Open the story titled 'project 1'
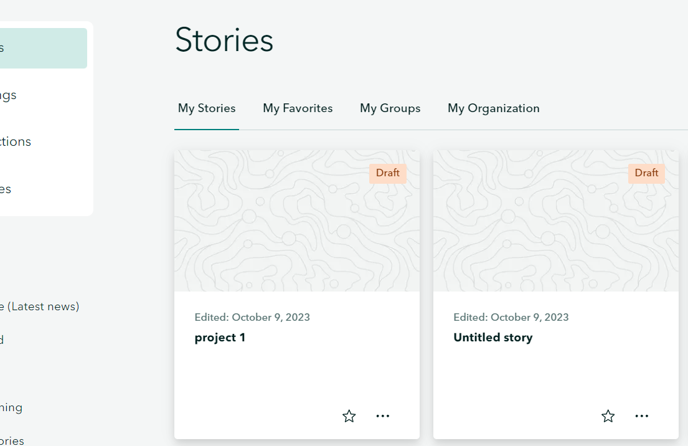Image resolution: width=688 pixels, height=446 pixels. point(220,337)
